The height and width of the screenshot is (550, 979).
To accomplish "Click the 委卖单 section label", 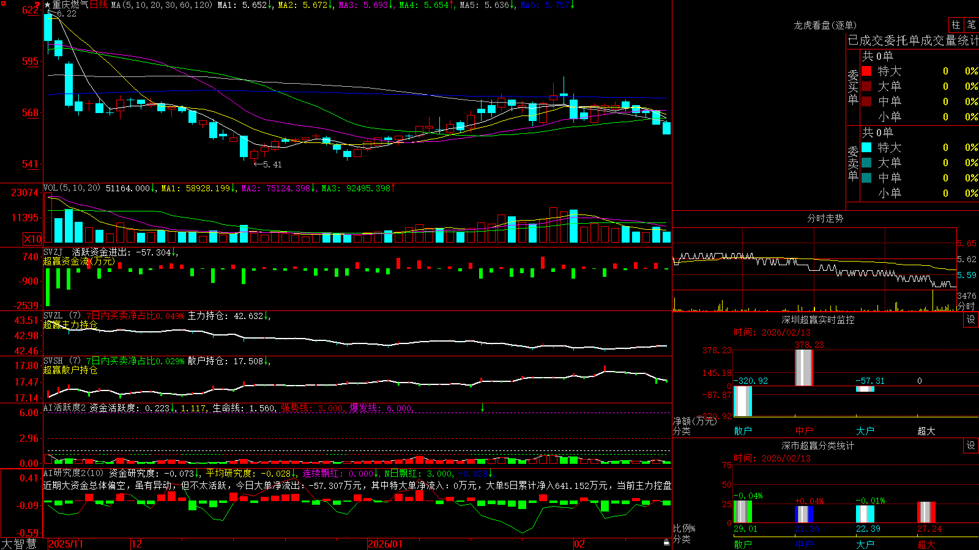I will [853, 163].
